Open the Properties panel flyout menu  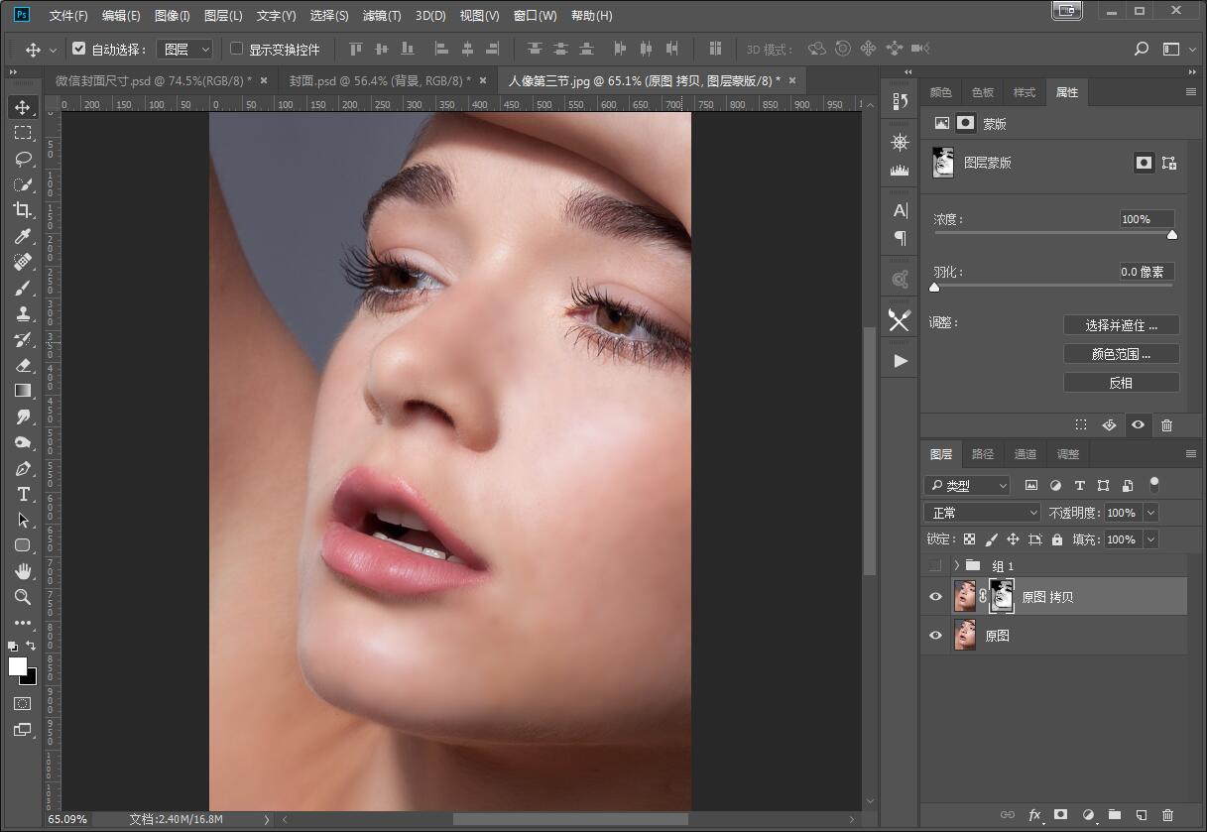1191,92
